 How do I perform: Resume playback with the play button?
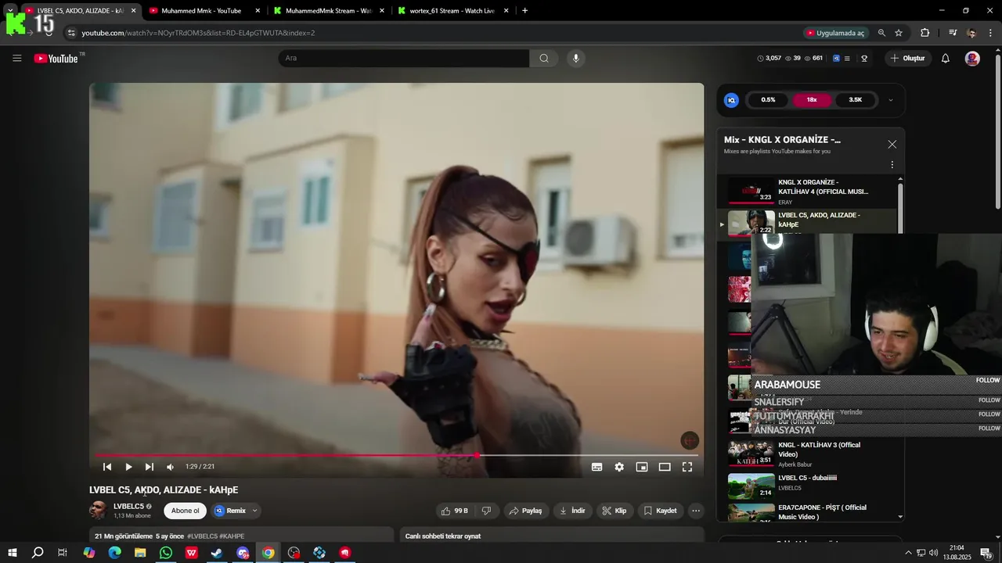[128, 467]
